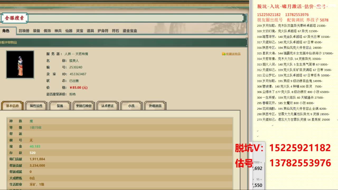Screen dimensions: 338x190
Task: Switch to the 灵宝 category tab
Action: (x=80, y=31)
